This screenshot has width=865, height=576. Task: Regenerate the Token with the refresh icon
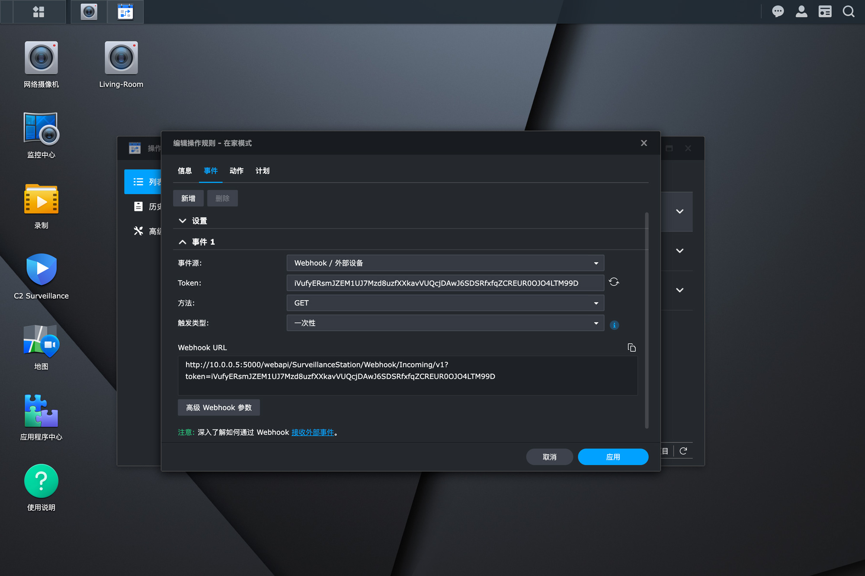(614, 282)
